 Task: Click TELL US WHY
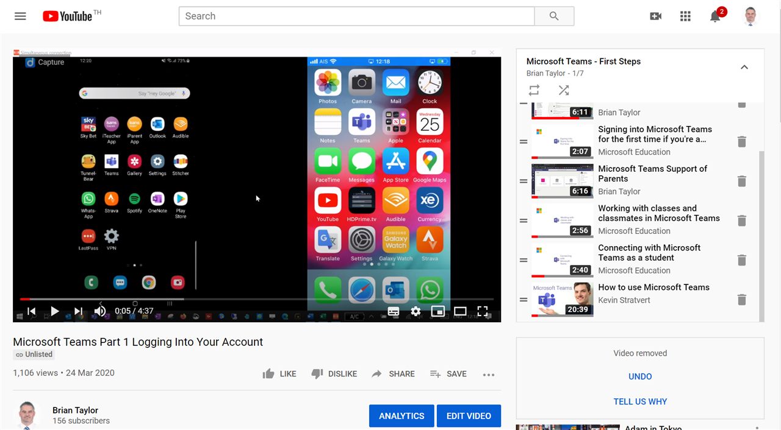pyautogui.click(x=640, y=401)
